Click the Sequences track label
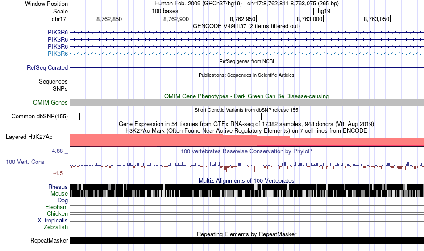This screenshot has width=424, height=251. (53, 81)
